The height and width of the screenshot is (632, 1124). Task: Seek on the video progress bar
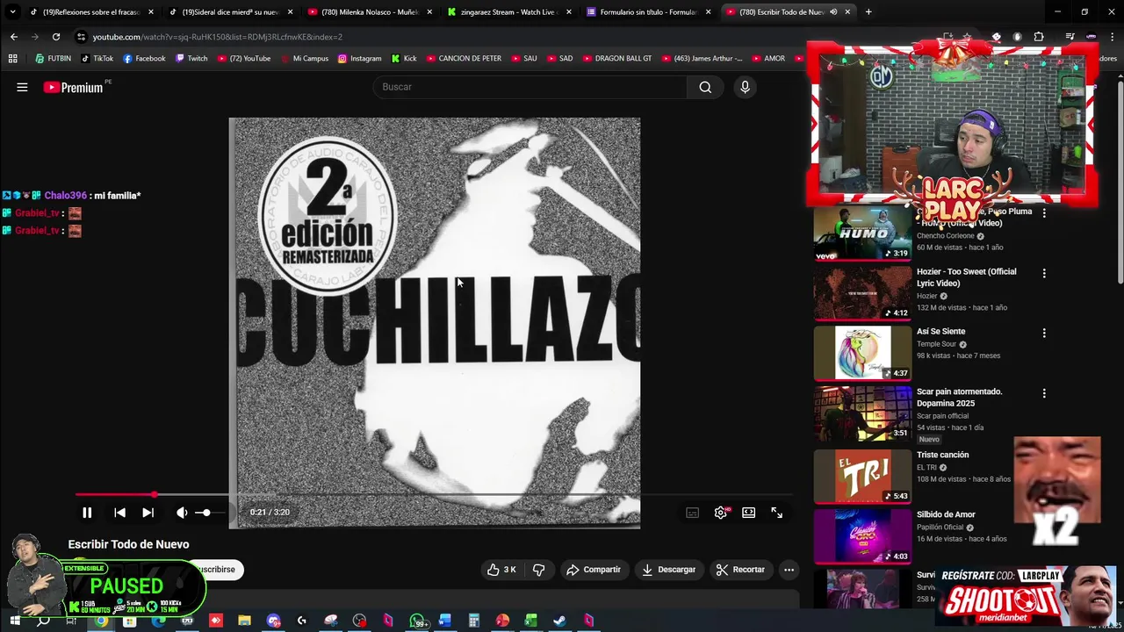pyautogui.click(x=434, y=495)
